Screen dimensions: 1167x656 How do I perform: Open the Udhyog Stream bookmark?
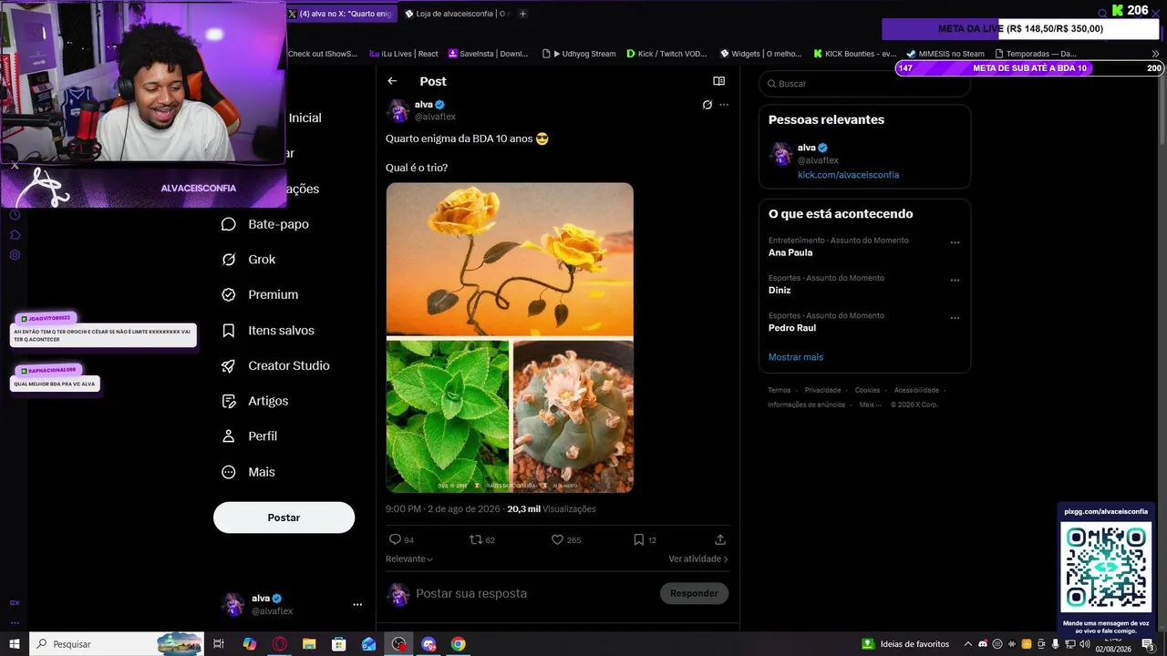click(579, 54)
